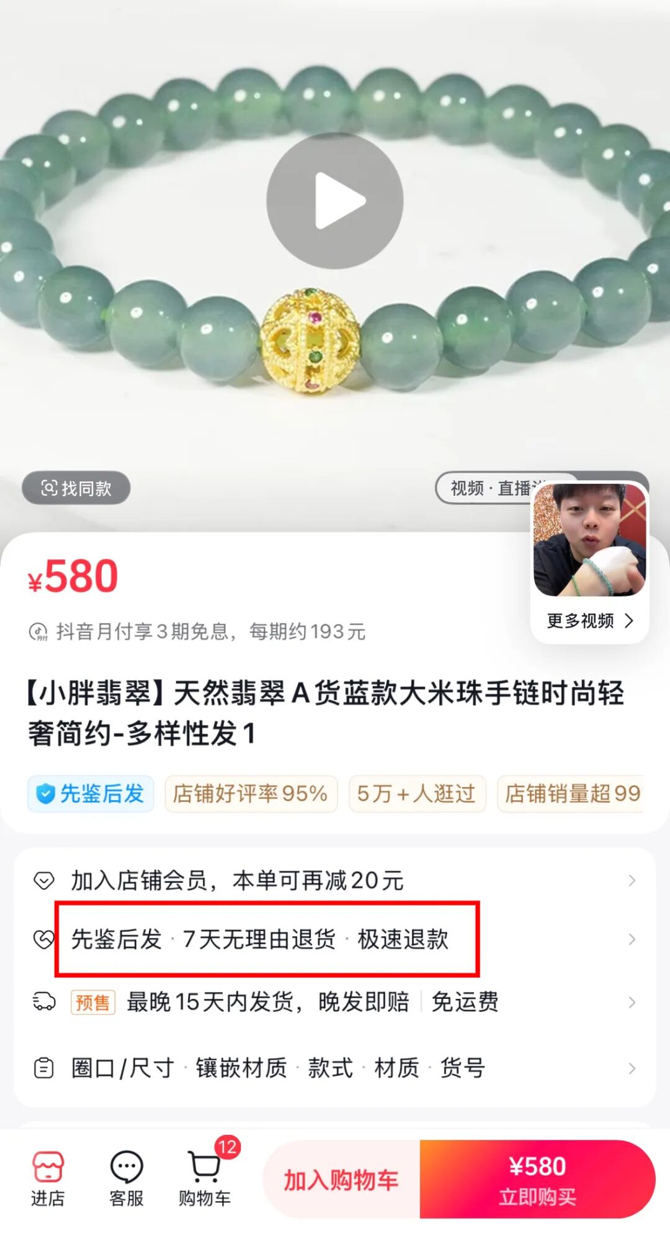The image size is (670, 1243).
Task: Expand the 7天无理由退货 guarantee row chevron
Action: click(x=632, y=939)
